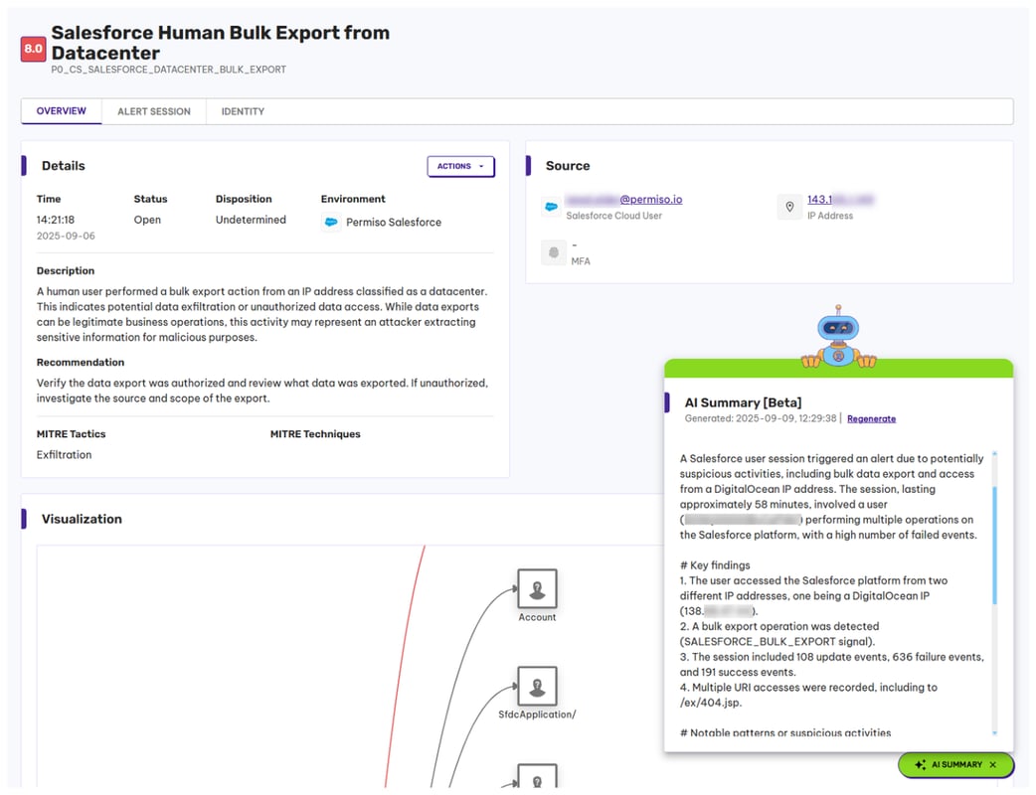
Task: Click the Undetermined disposition value
Action: [251, 220]
